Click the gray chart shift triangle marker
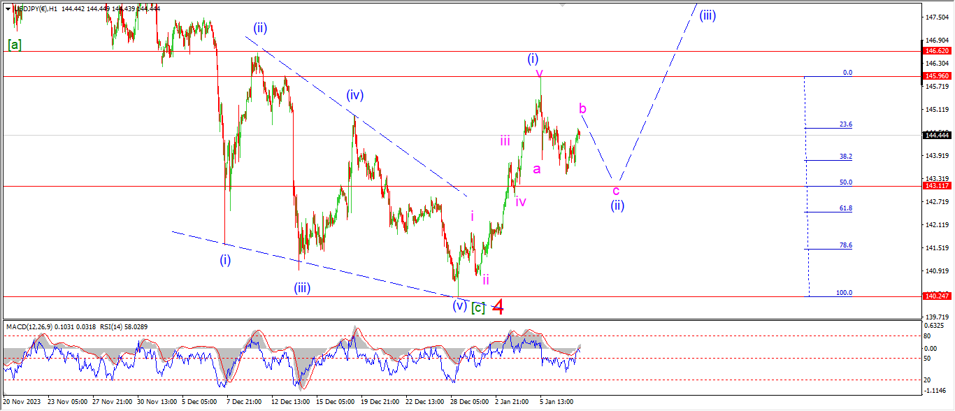The height and width of the screenshot is (411, 955). coord(562,4)
